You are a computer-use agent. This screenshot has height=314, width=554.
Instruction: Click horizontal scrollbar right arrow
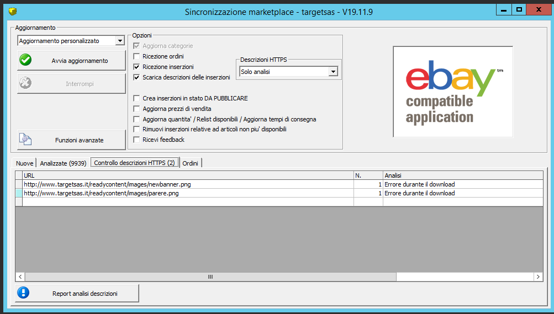[x=538, y=276]
